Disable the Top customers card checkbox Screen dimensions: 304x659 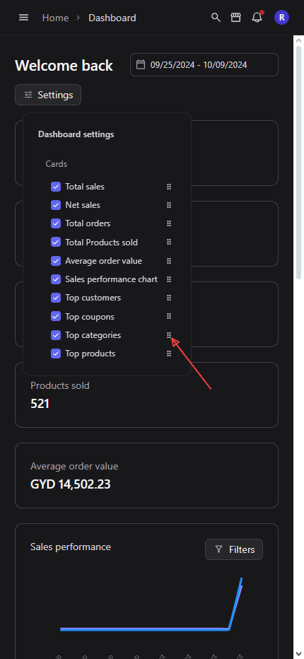(x=56, y=298)
